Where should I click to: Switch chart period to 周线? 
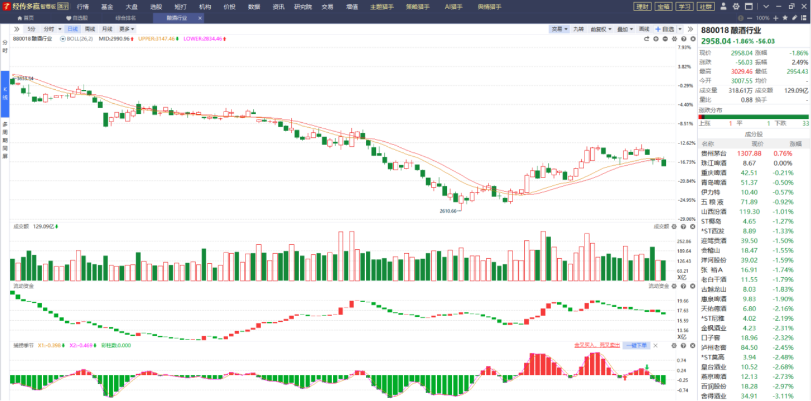coord(90,29)
